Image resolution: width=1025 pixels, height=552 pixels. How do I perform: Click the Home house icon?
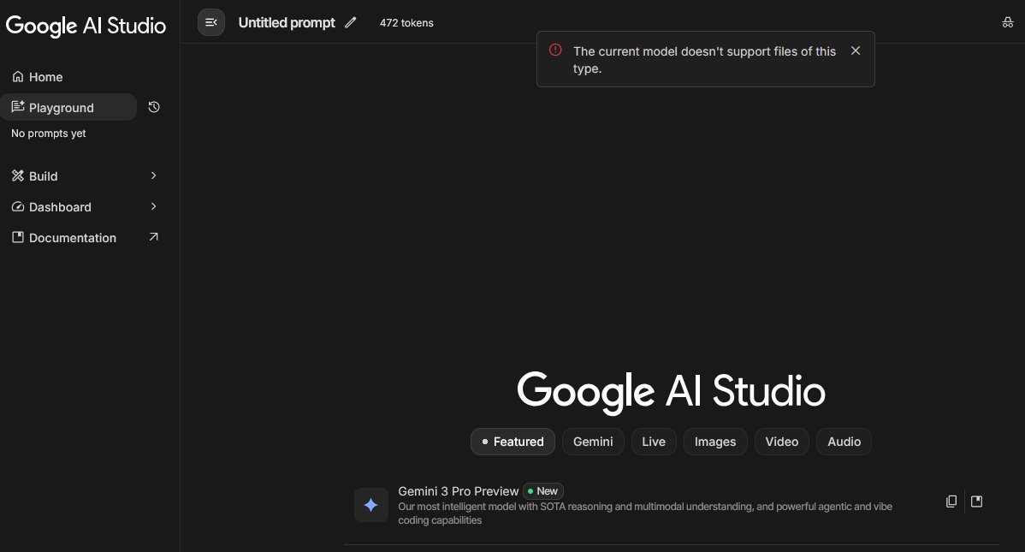[18, 76]
